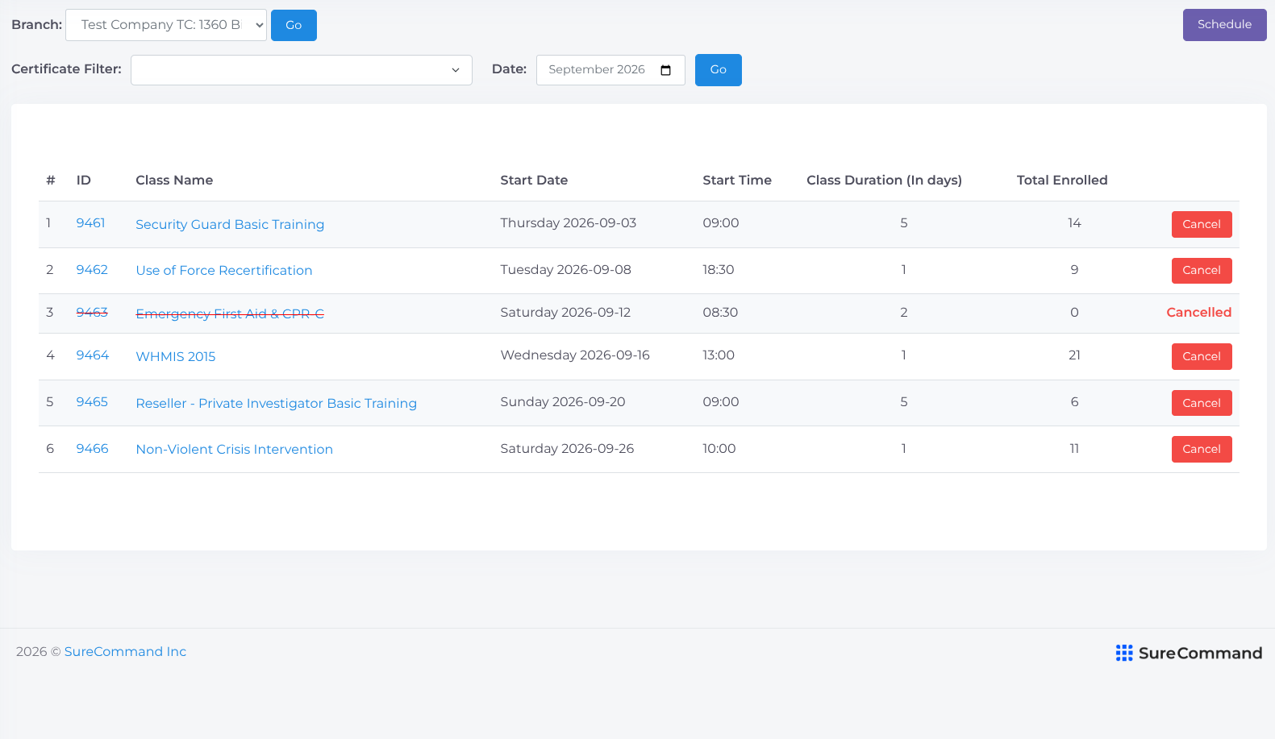Open Use of Force Recertification class link
The image size is (1275, 739).
tap(224, 271)
